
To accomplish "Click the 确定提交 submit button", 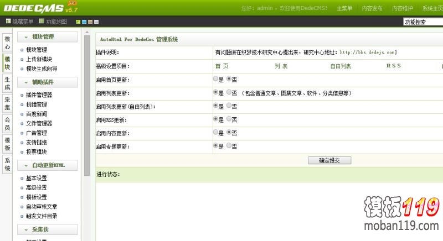I will 329,161.
